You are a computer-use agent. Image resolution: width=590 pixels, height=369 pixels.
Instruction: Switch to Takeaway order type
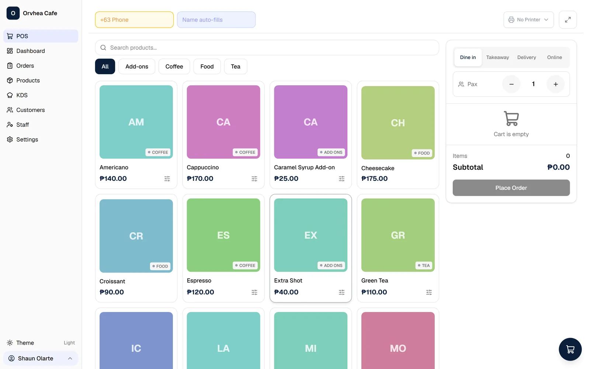coord(497,58)
